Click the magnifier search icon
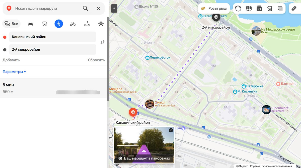 click(85, 9)
